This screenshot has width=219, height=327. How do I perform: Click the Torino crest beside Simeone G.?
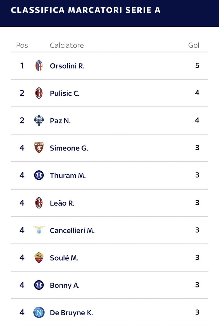pyautogui.click(x=39, y=148)
